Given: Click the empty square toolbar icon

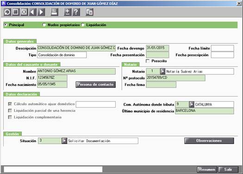Looking at the screenshot, I should 15,12.
